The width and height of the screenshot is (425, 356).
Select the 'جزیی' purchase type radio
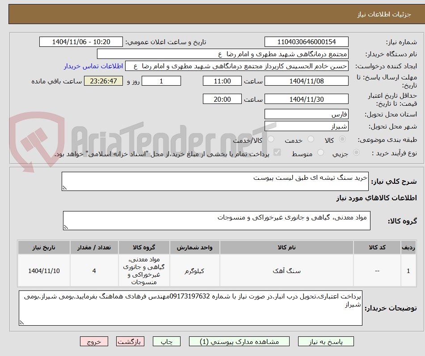(x=357, y=153)
